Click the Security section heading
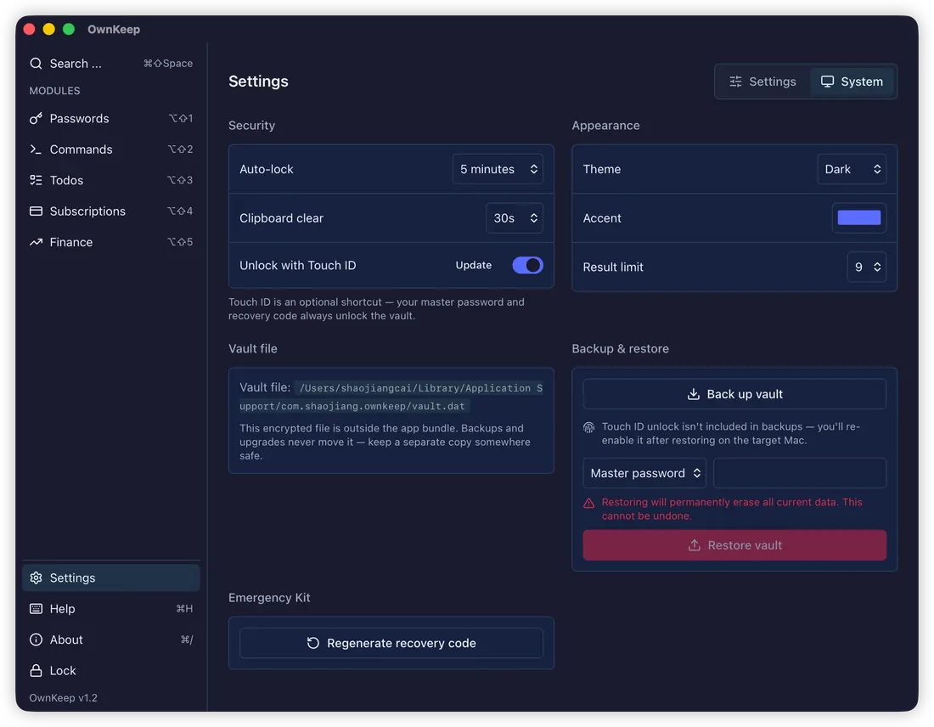Image resolution: width=934 pixels, height=727 pixels. [x=252, y=126]
